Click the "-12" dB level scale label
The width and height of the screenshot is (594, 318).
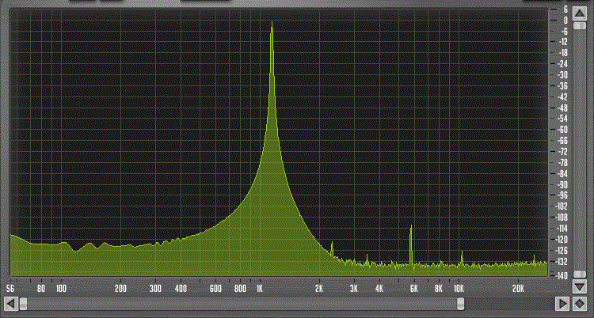(x=563, y=42)
